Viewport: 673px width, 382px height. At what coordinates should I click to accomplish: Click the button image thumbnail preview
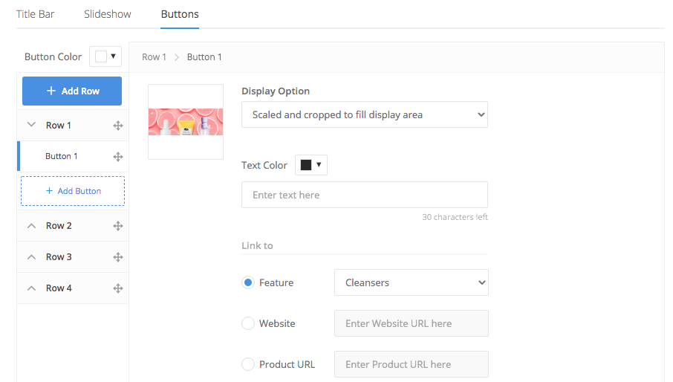pos(186,122)
